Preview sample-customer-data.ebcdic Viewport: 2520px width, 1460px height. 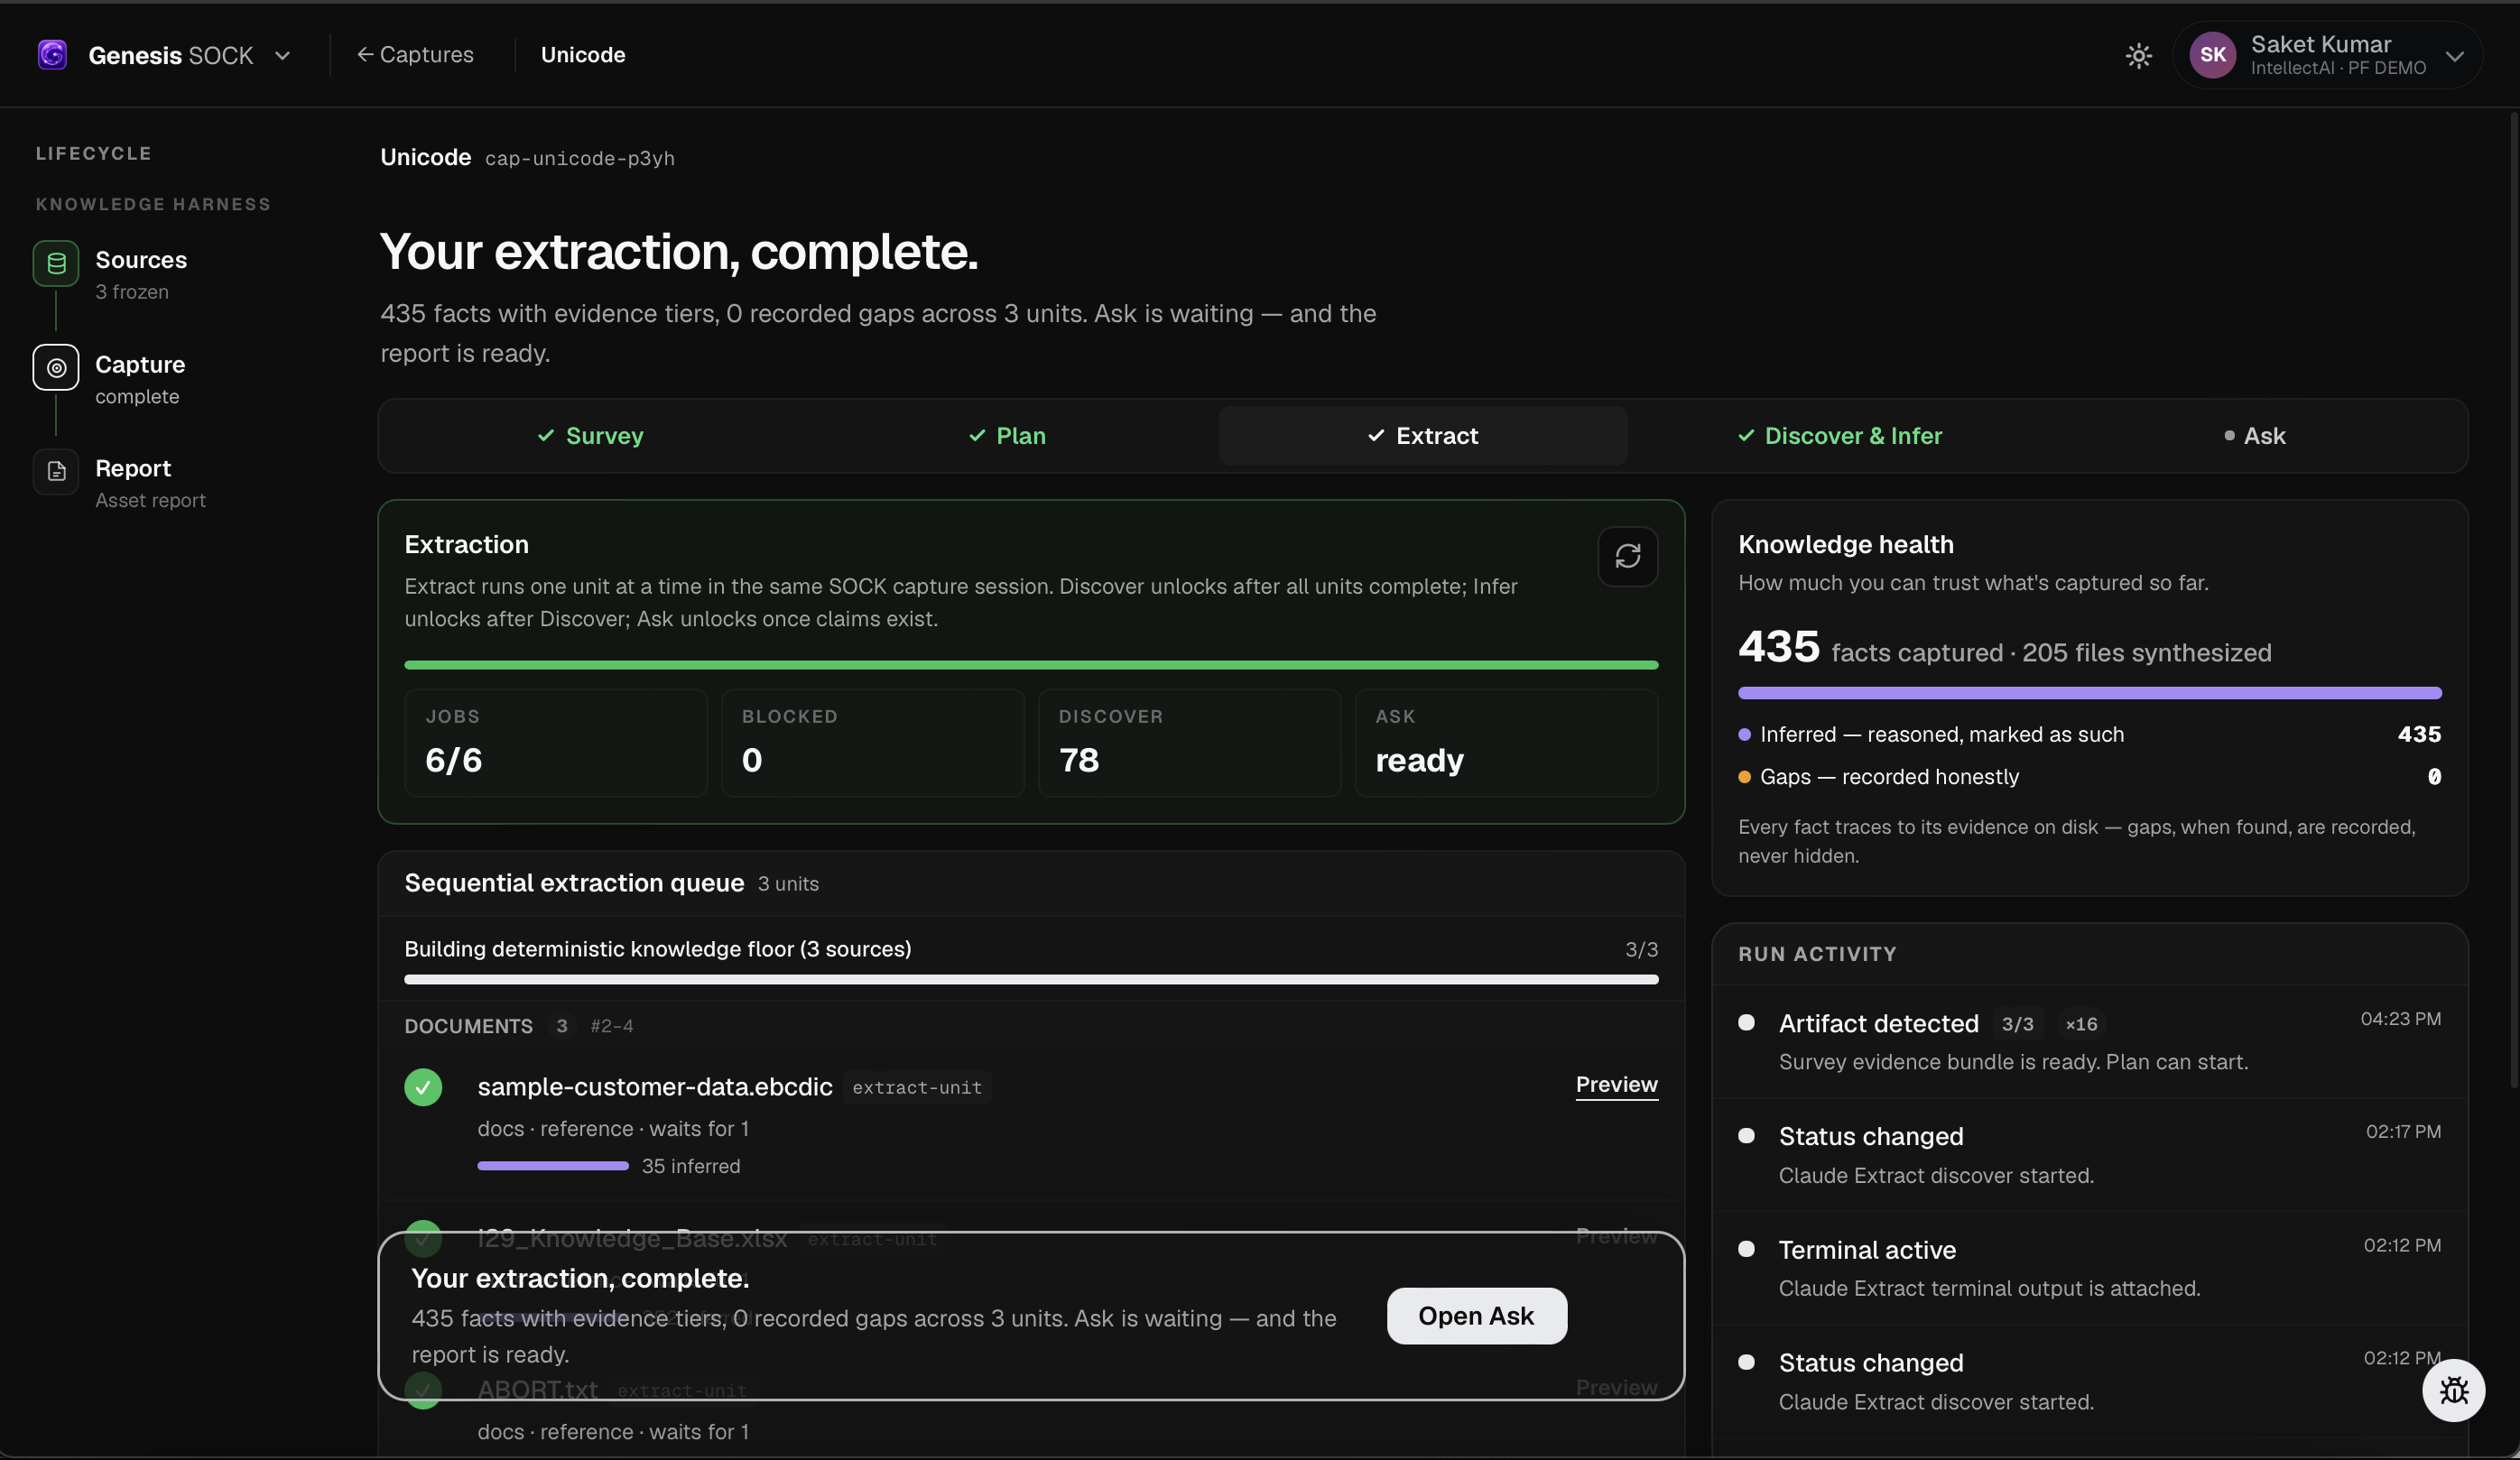click(1616, 1085)
